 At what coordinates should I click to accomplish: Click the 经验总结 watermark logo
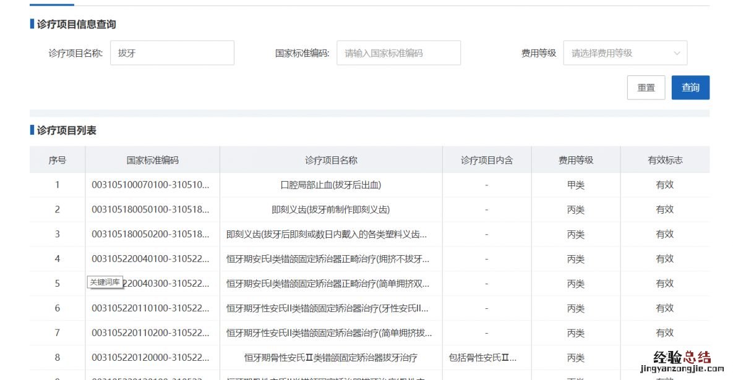pos(680,360)
